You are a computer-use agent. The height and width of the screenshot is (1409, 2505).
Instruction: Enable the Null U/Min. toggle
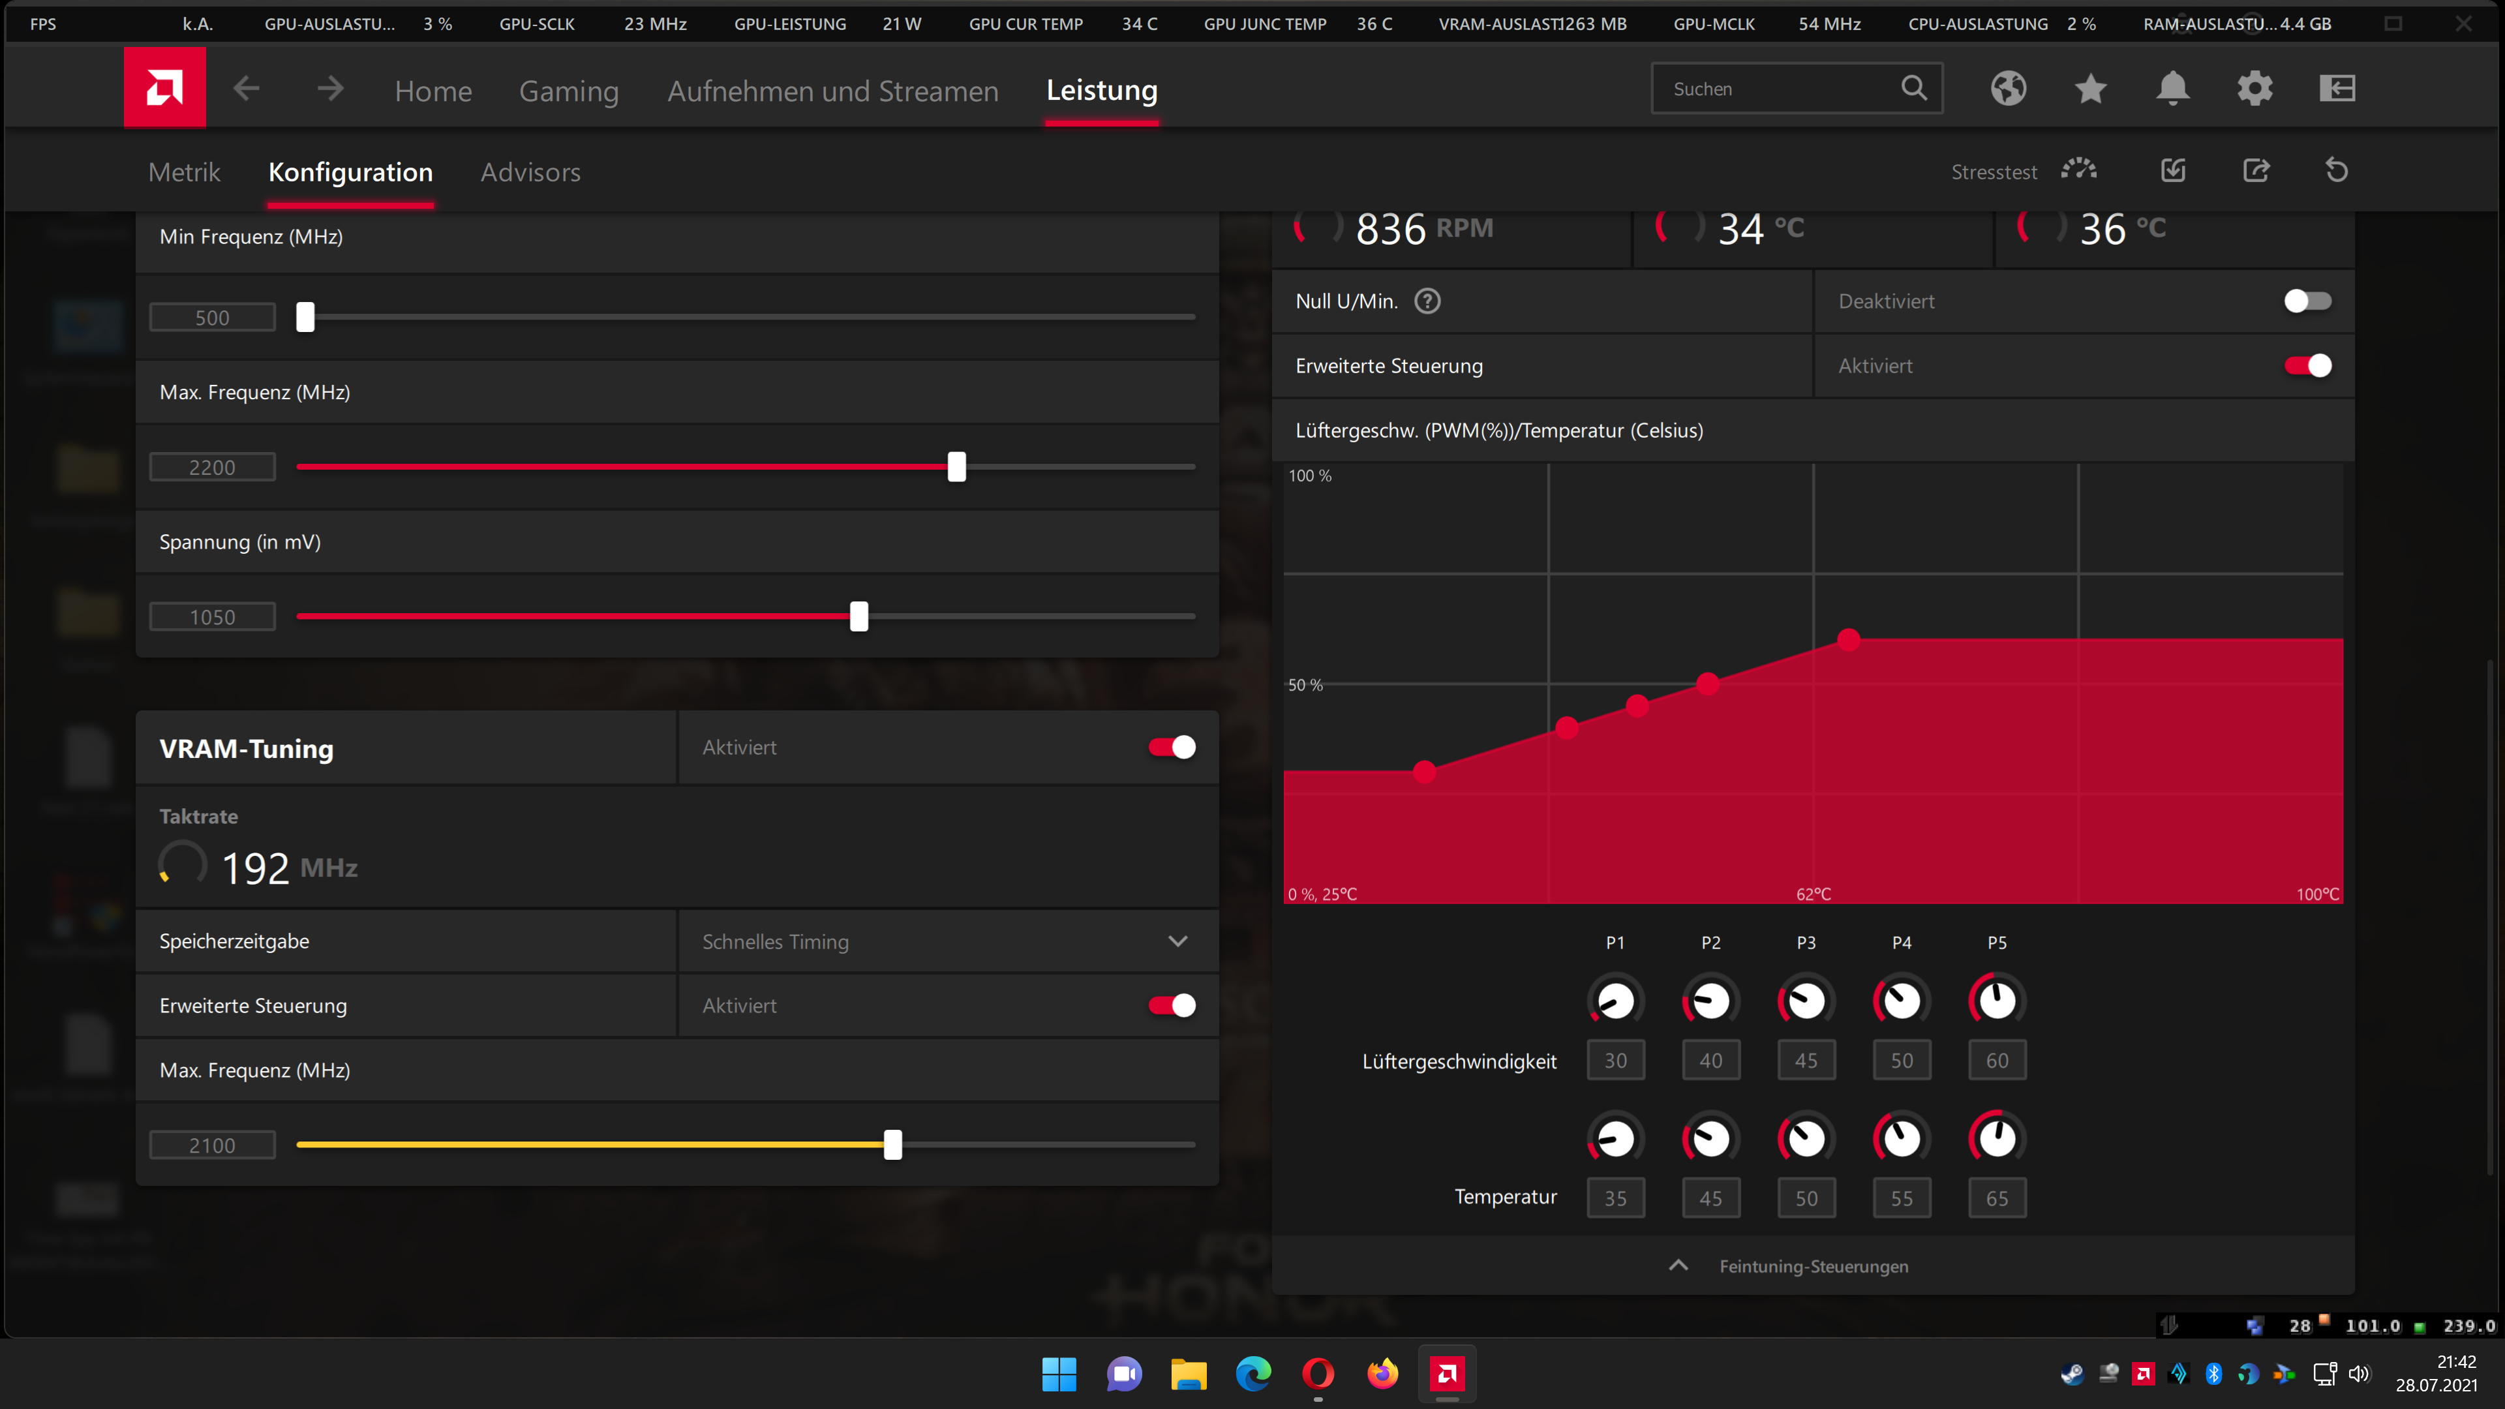tap(2307, 301)
